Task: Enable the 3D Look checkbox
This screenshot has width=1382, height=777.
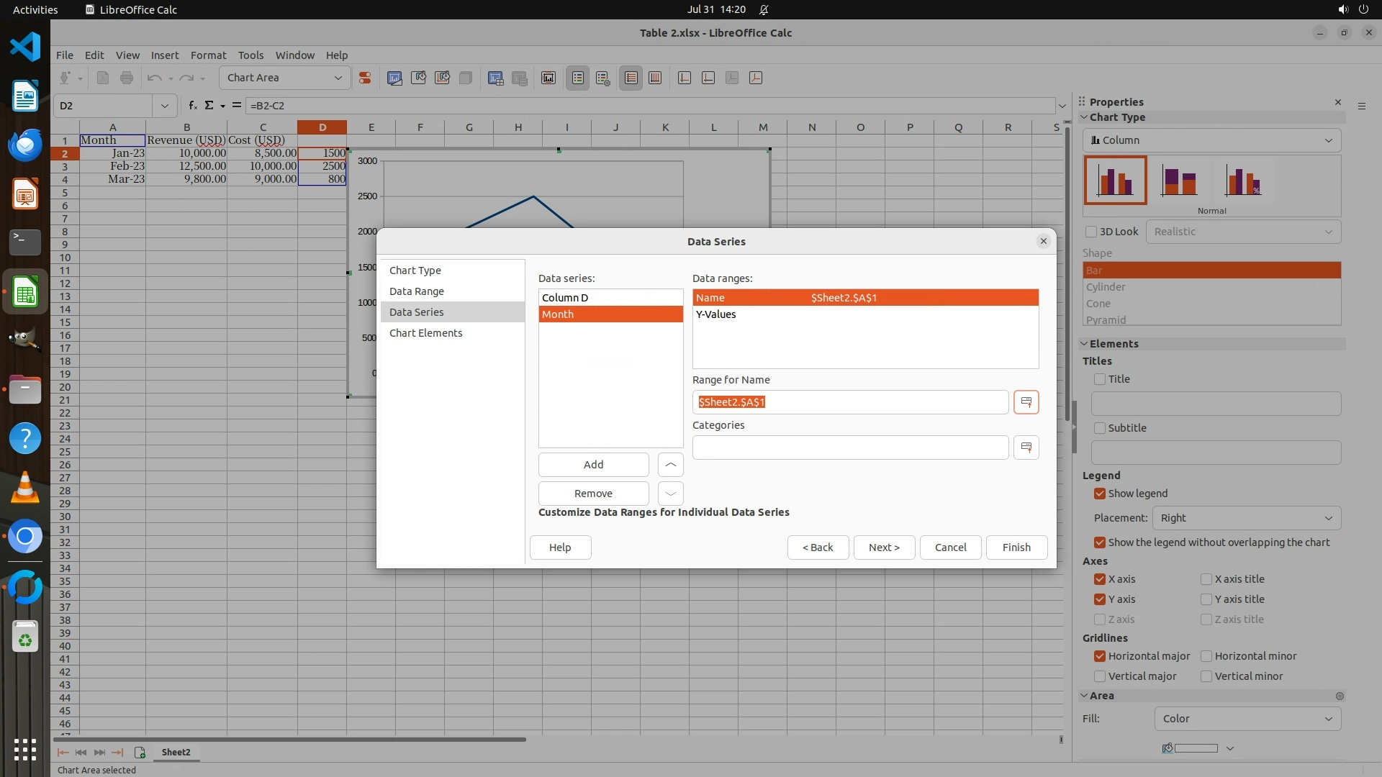Action: click(x=1091, y=232)
